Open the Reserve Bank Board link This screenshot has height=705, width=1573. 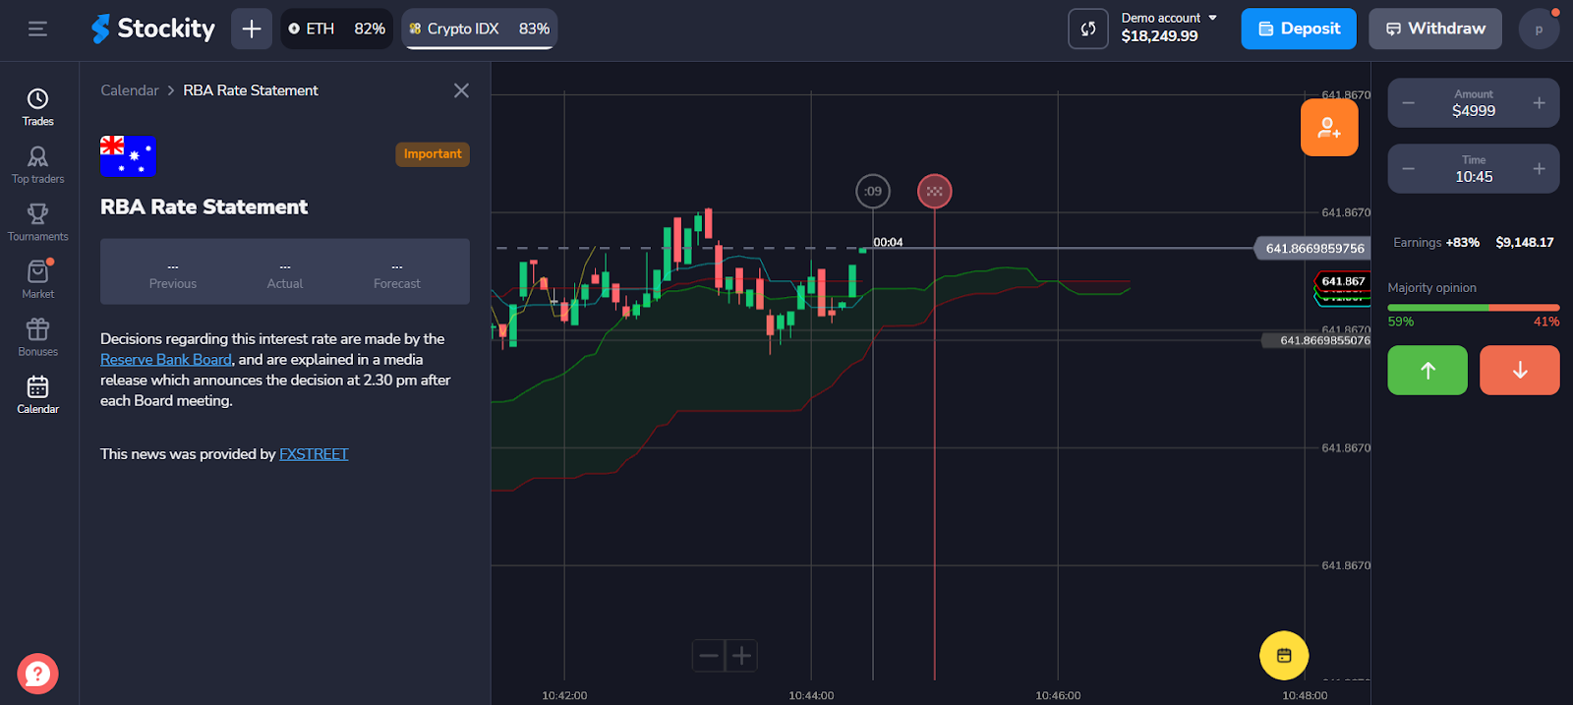165,360
